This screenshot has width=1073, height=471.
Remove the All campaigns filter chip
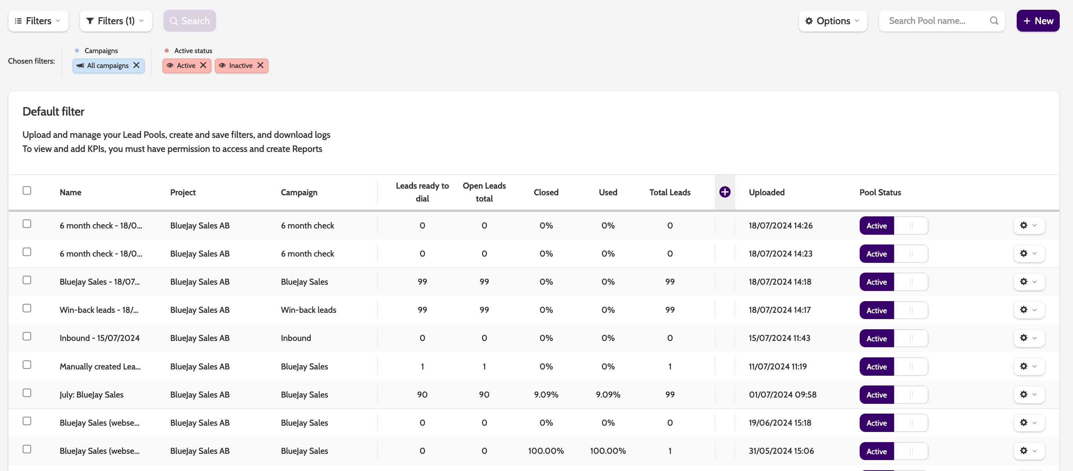click(136, 65)
